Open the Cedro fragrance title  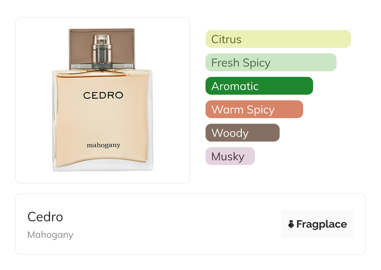pos(45,217)
